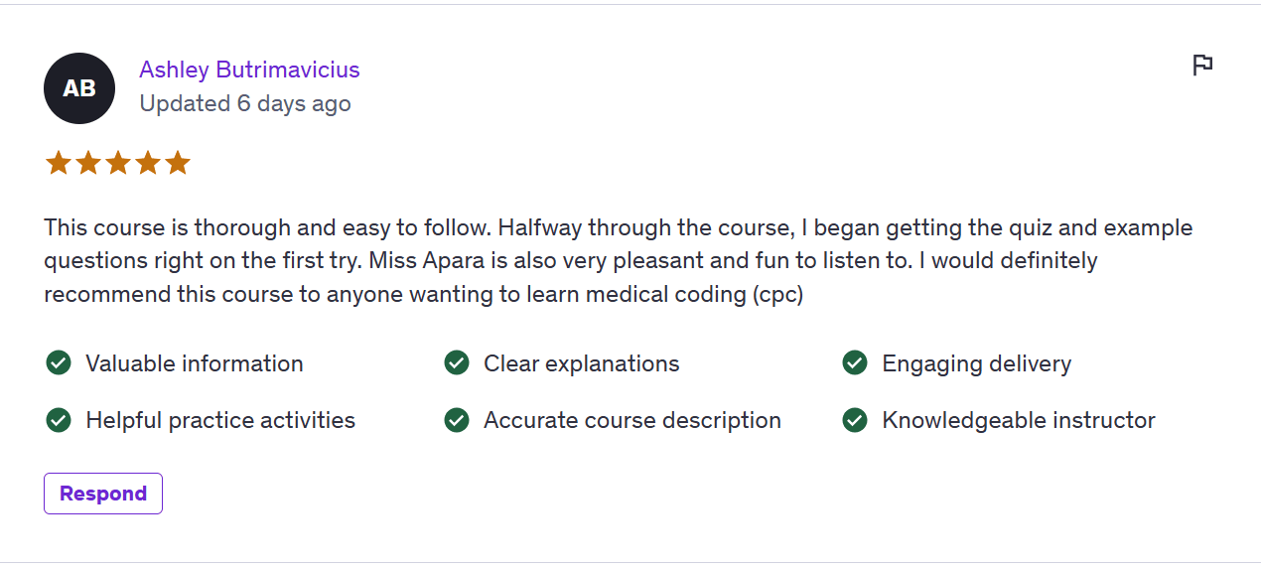The height and width of the screenshot is (569, 1261).
Task: Click the Clear explanations label
Action: click(x=582, y=363)
